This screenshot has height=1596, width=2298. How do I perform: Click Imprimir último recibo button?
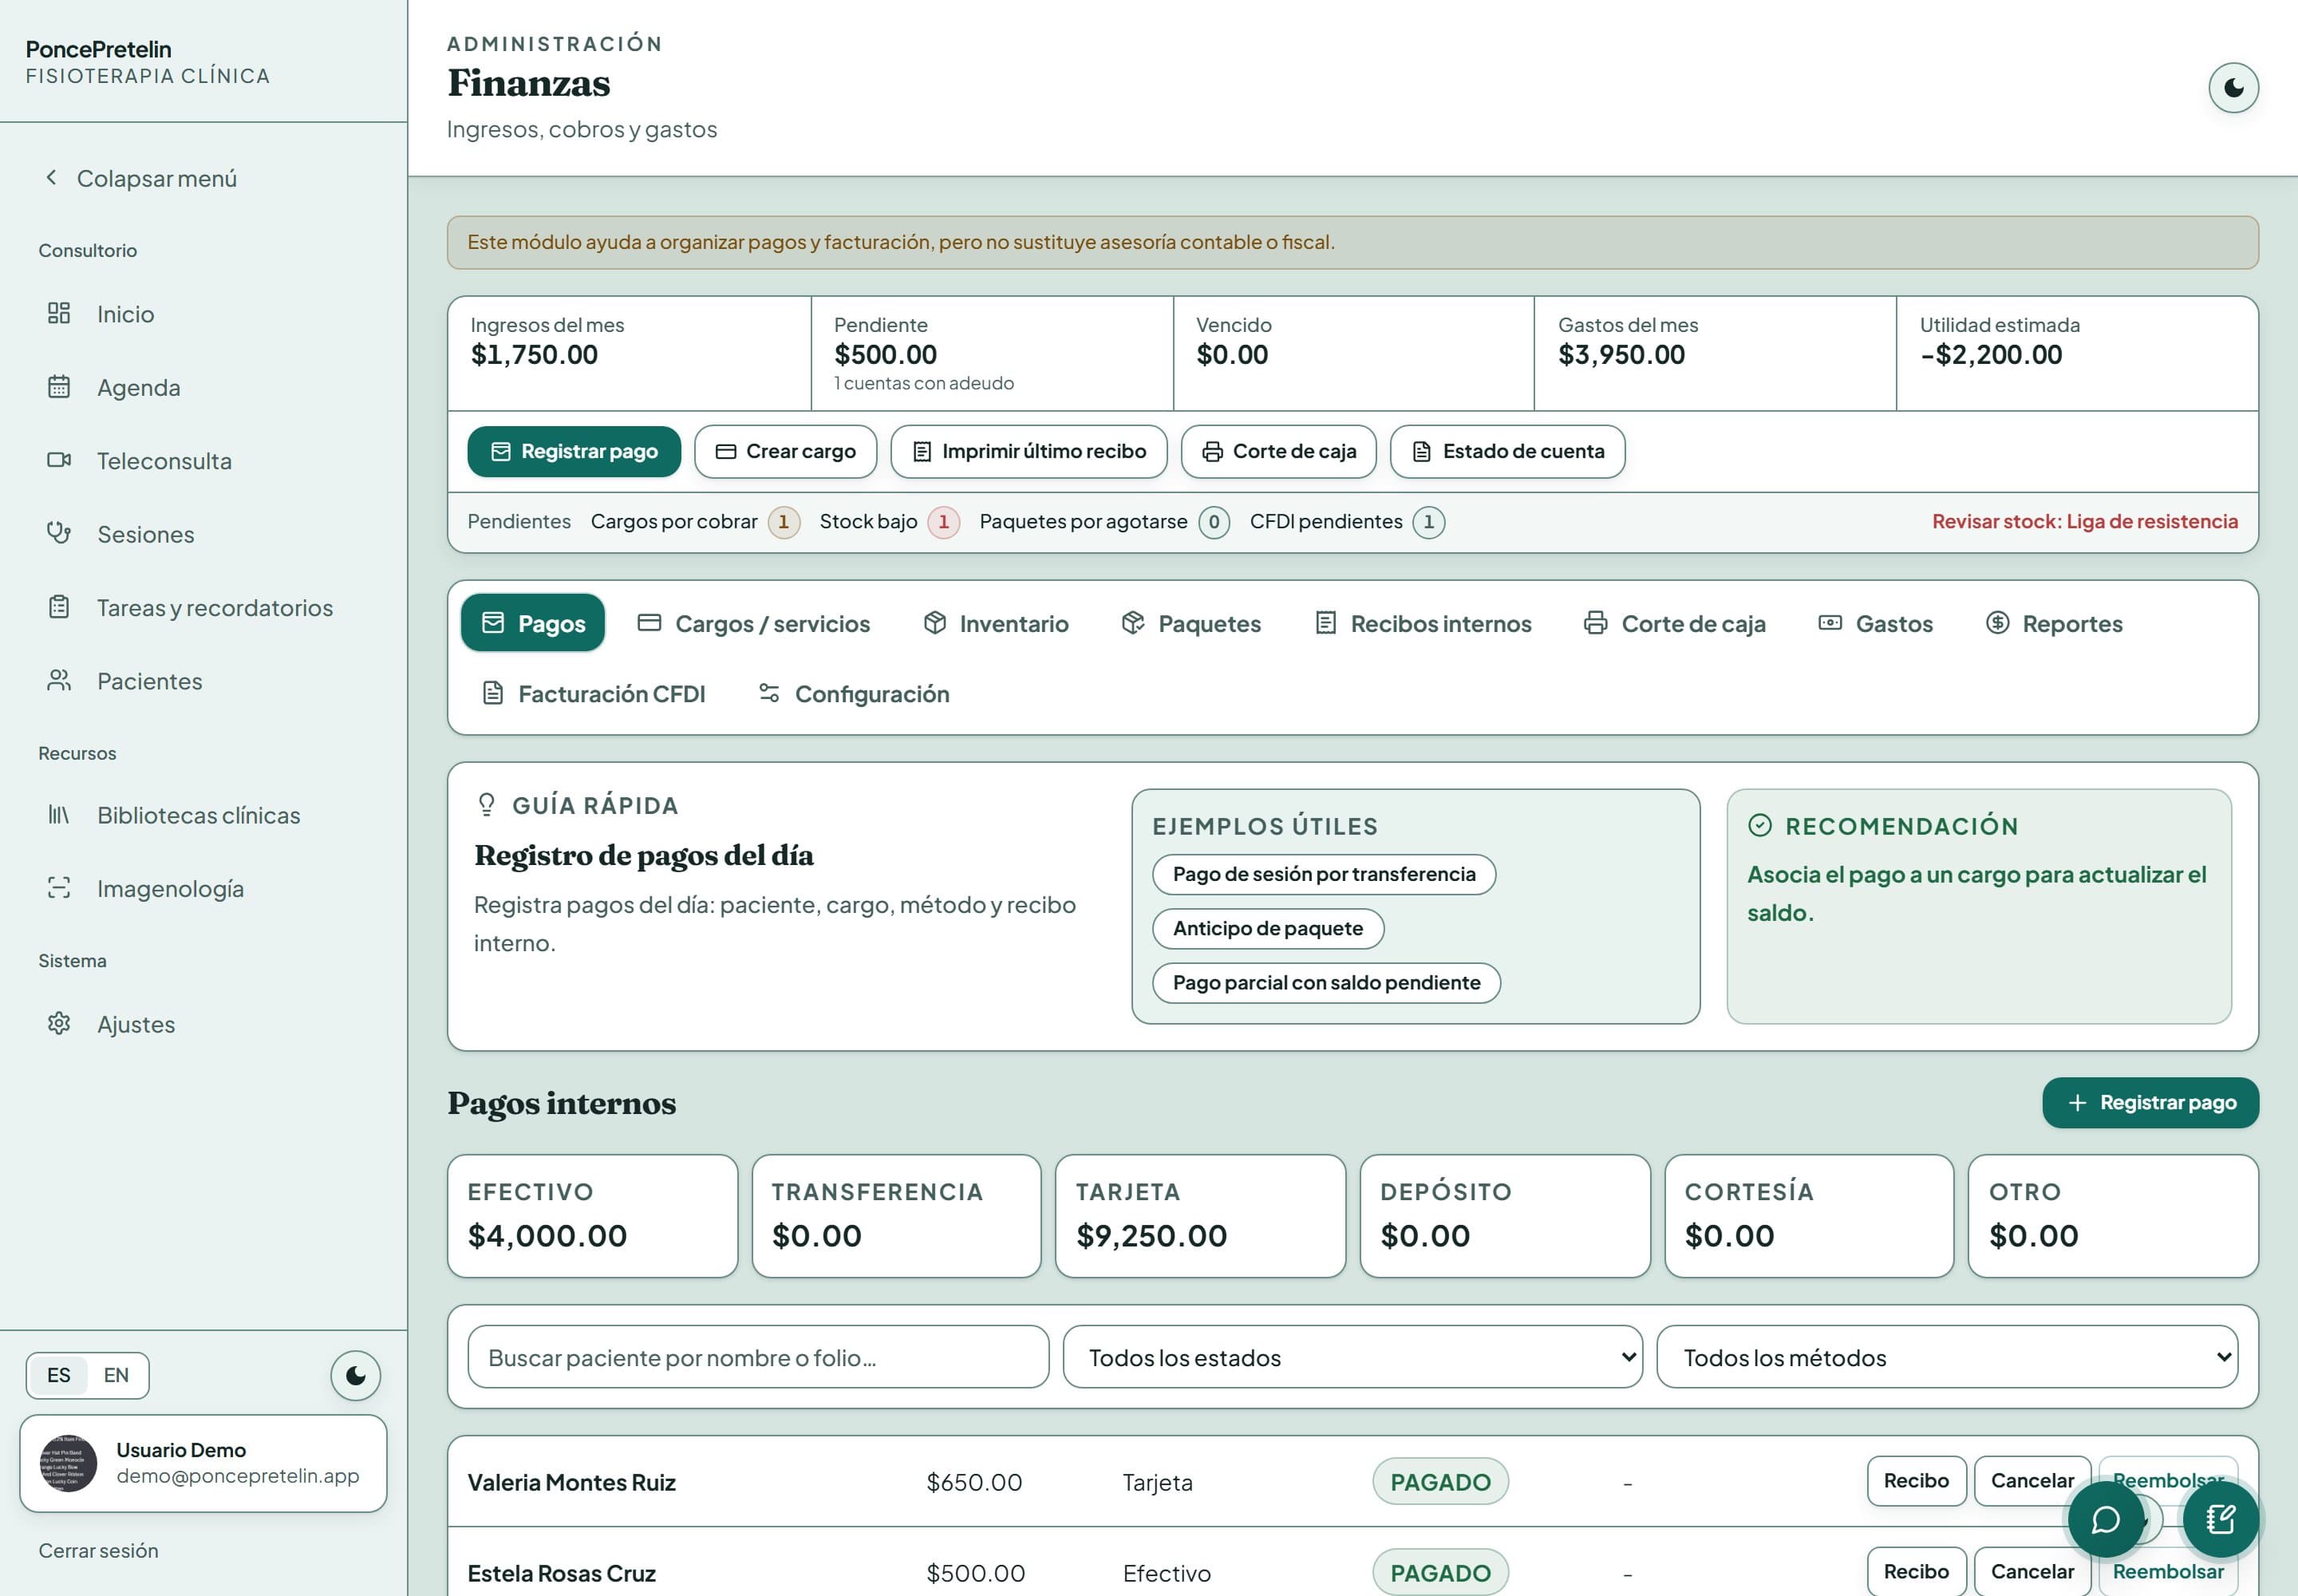tap(1029, 451)
